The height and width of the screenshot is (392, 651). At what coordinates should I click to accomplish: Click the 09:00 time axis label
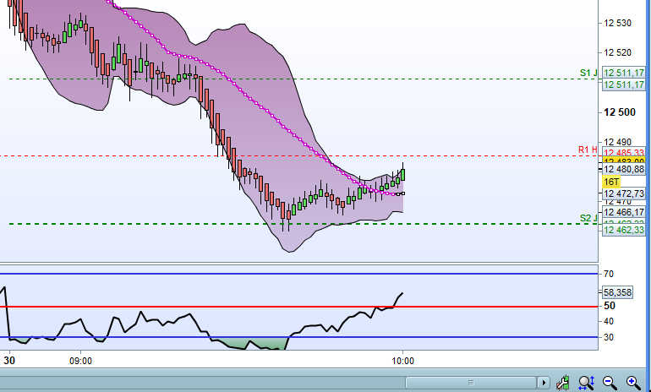point(80,361)
